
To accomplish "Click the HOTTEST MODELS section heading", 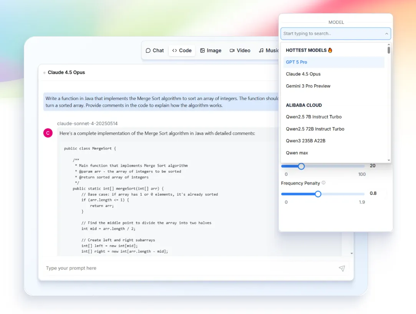I will click(306, 50).
